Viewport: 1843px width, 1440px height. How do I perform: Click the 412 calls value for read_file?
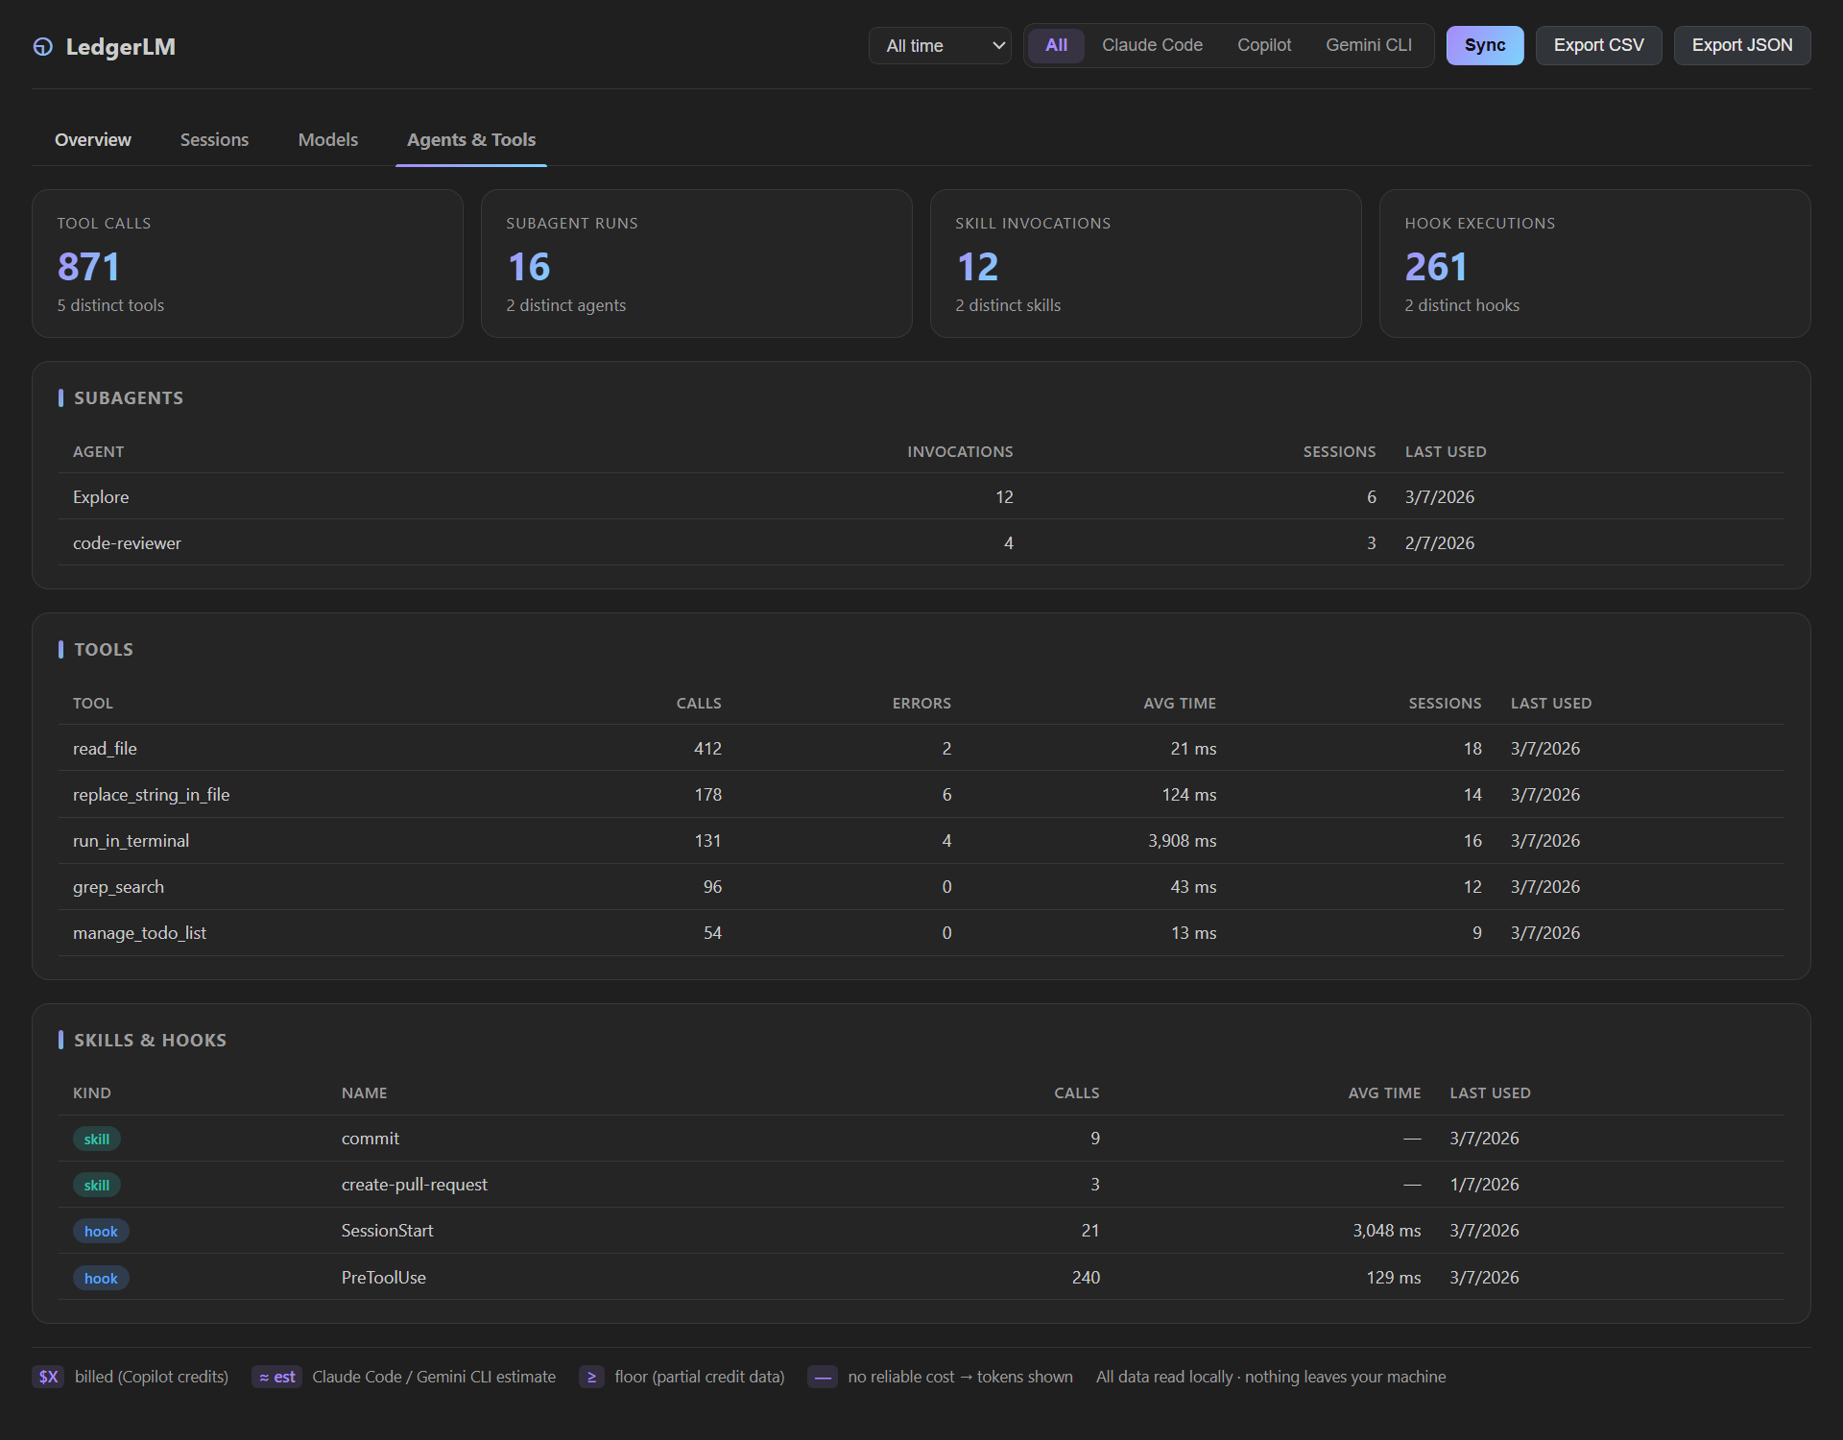707,749
